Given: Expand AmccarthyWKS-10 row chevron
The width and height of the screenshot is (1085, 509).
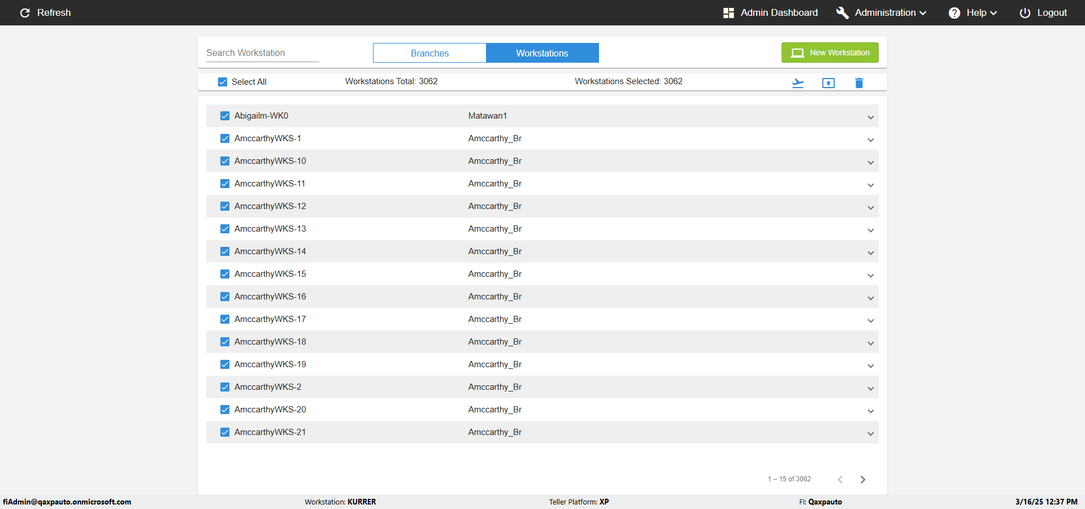Looking at the screenshot, I should point(870,162).
